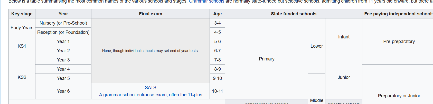Viewport: 433px width, 104px height.
Task: Select the Fee paying independent schools header
Action: coord(398,14)
